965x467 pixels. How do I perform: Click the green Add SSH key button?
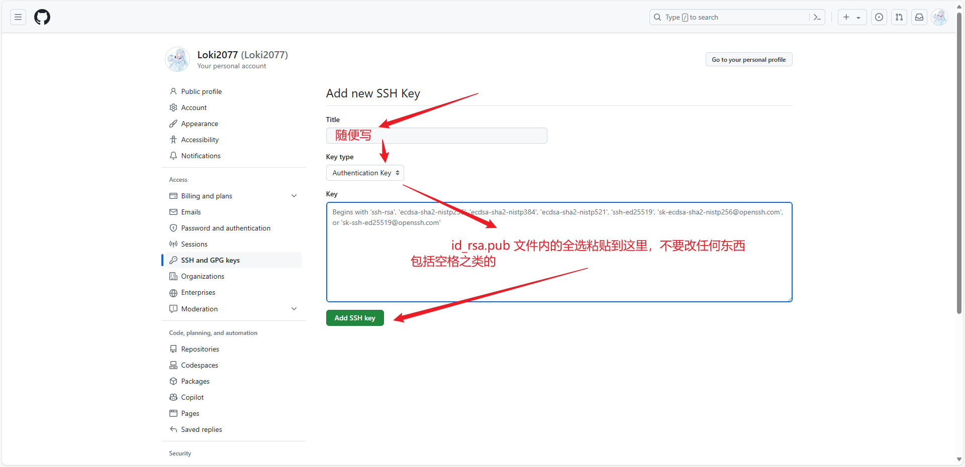click(355, 318)
